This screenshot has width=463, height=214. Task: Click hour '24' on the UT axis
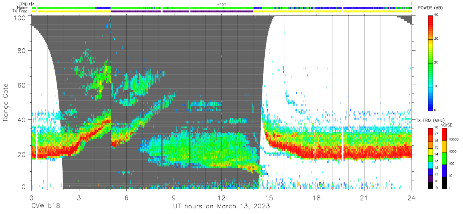pyautogui.click(x=412, y=198)
